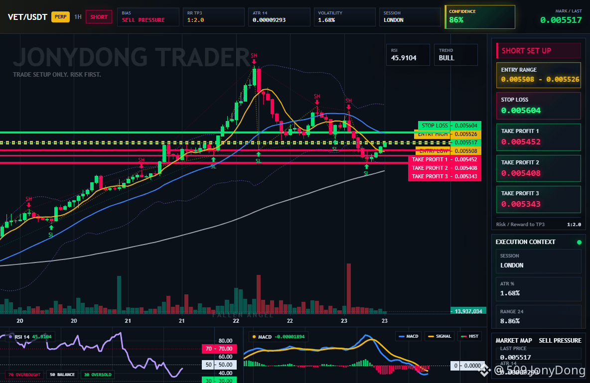The image size is (590, 383).
Task: Click the green status dot in Execution Context
Action: pyautogui.click(x=579, y=242)
